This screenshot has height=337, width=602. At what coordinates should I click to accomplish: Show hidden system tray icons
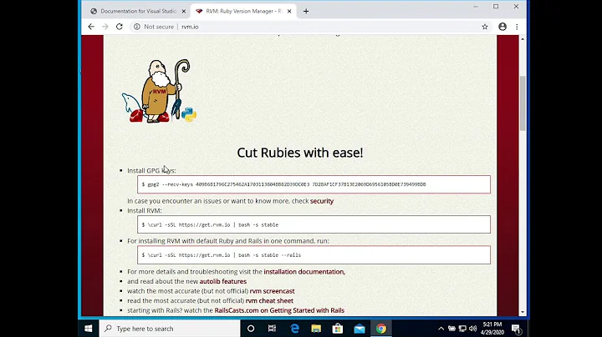tap(441, 329)
